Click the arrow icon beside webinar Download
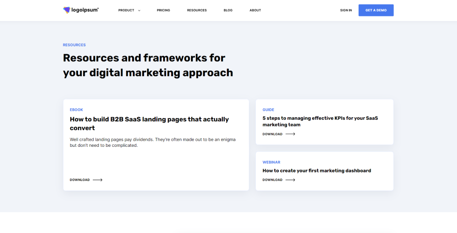Screen dimensions: 457x233 point(290,180)
